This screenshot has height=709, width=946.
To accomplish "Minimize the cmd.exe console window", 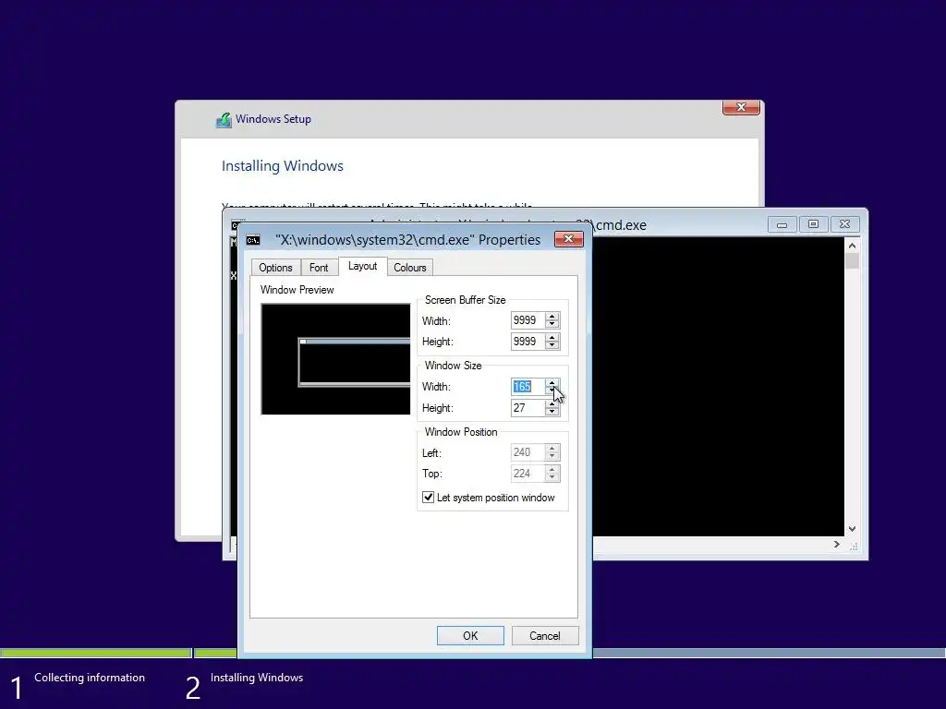I will coord(782,224).
